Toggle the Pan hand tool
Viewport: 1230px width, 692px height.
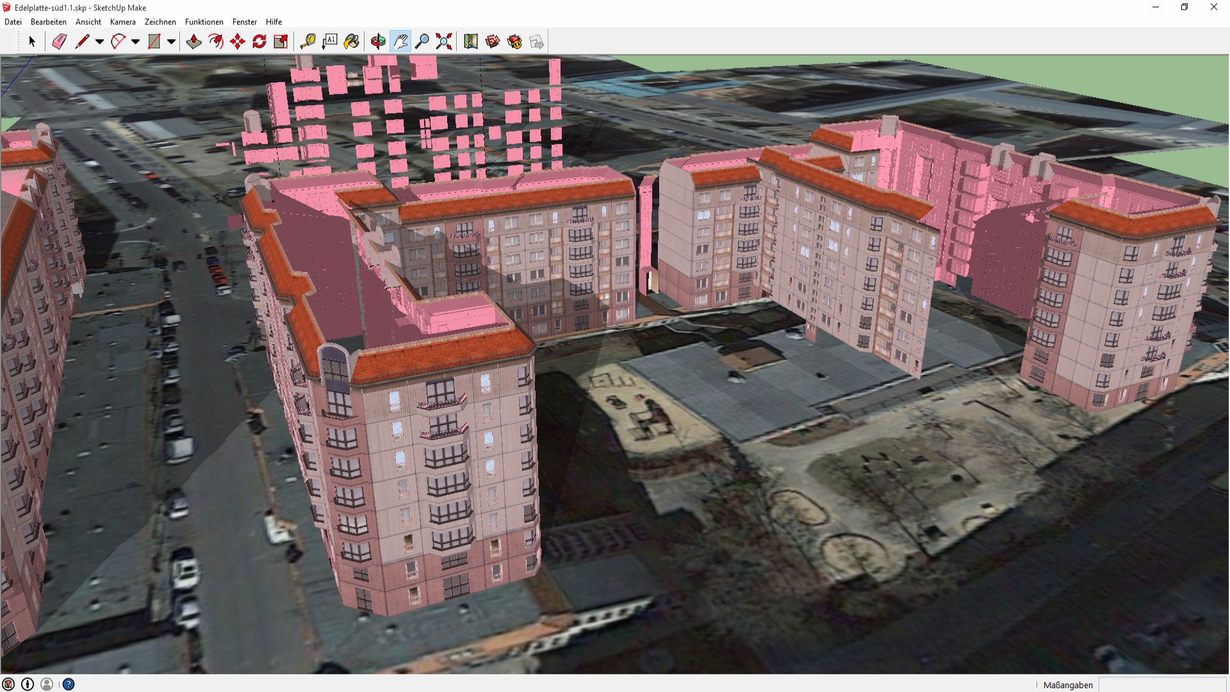400,42
